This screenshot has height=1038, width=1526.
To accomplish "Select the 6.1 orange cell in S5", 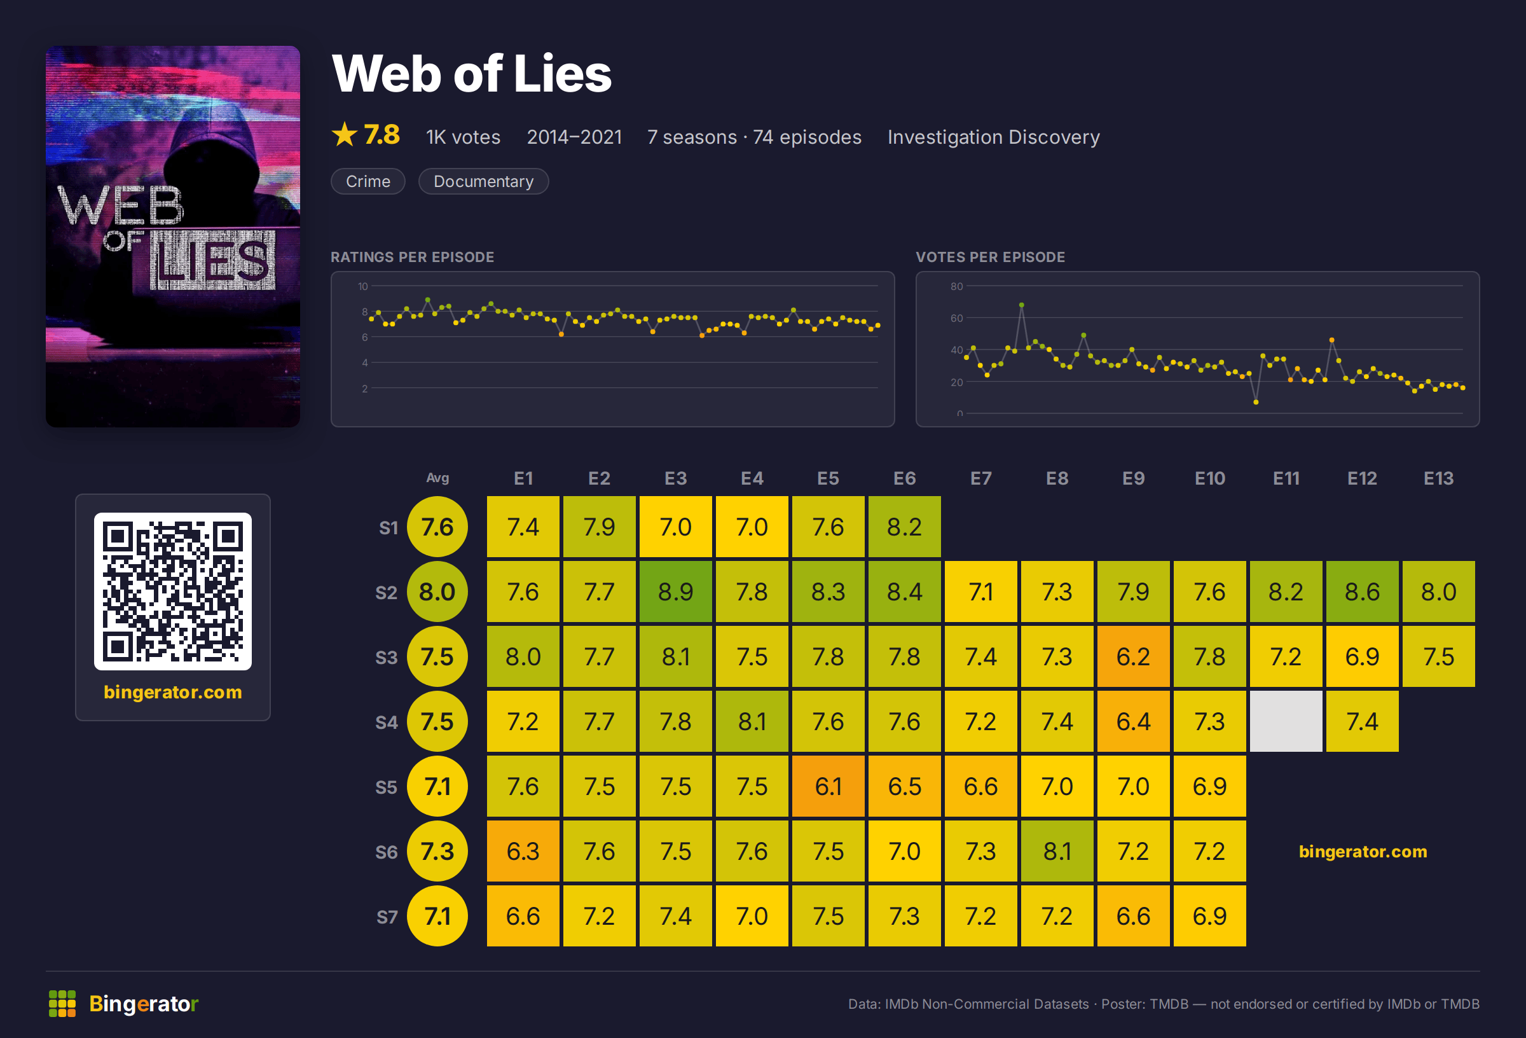I will click(828, 786).
